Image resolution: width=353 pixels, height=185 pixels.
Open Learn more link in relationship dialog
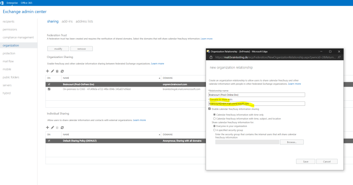click(295, 84)
